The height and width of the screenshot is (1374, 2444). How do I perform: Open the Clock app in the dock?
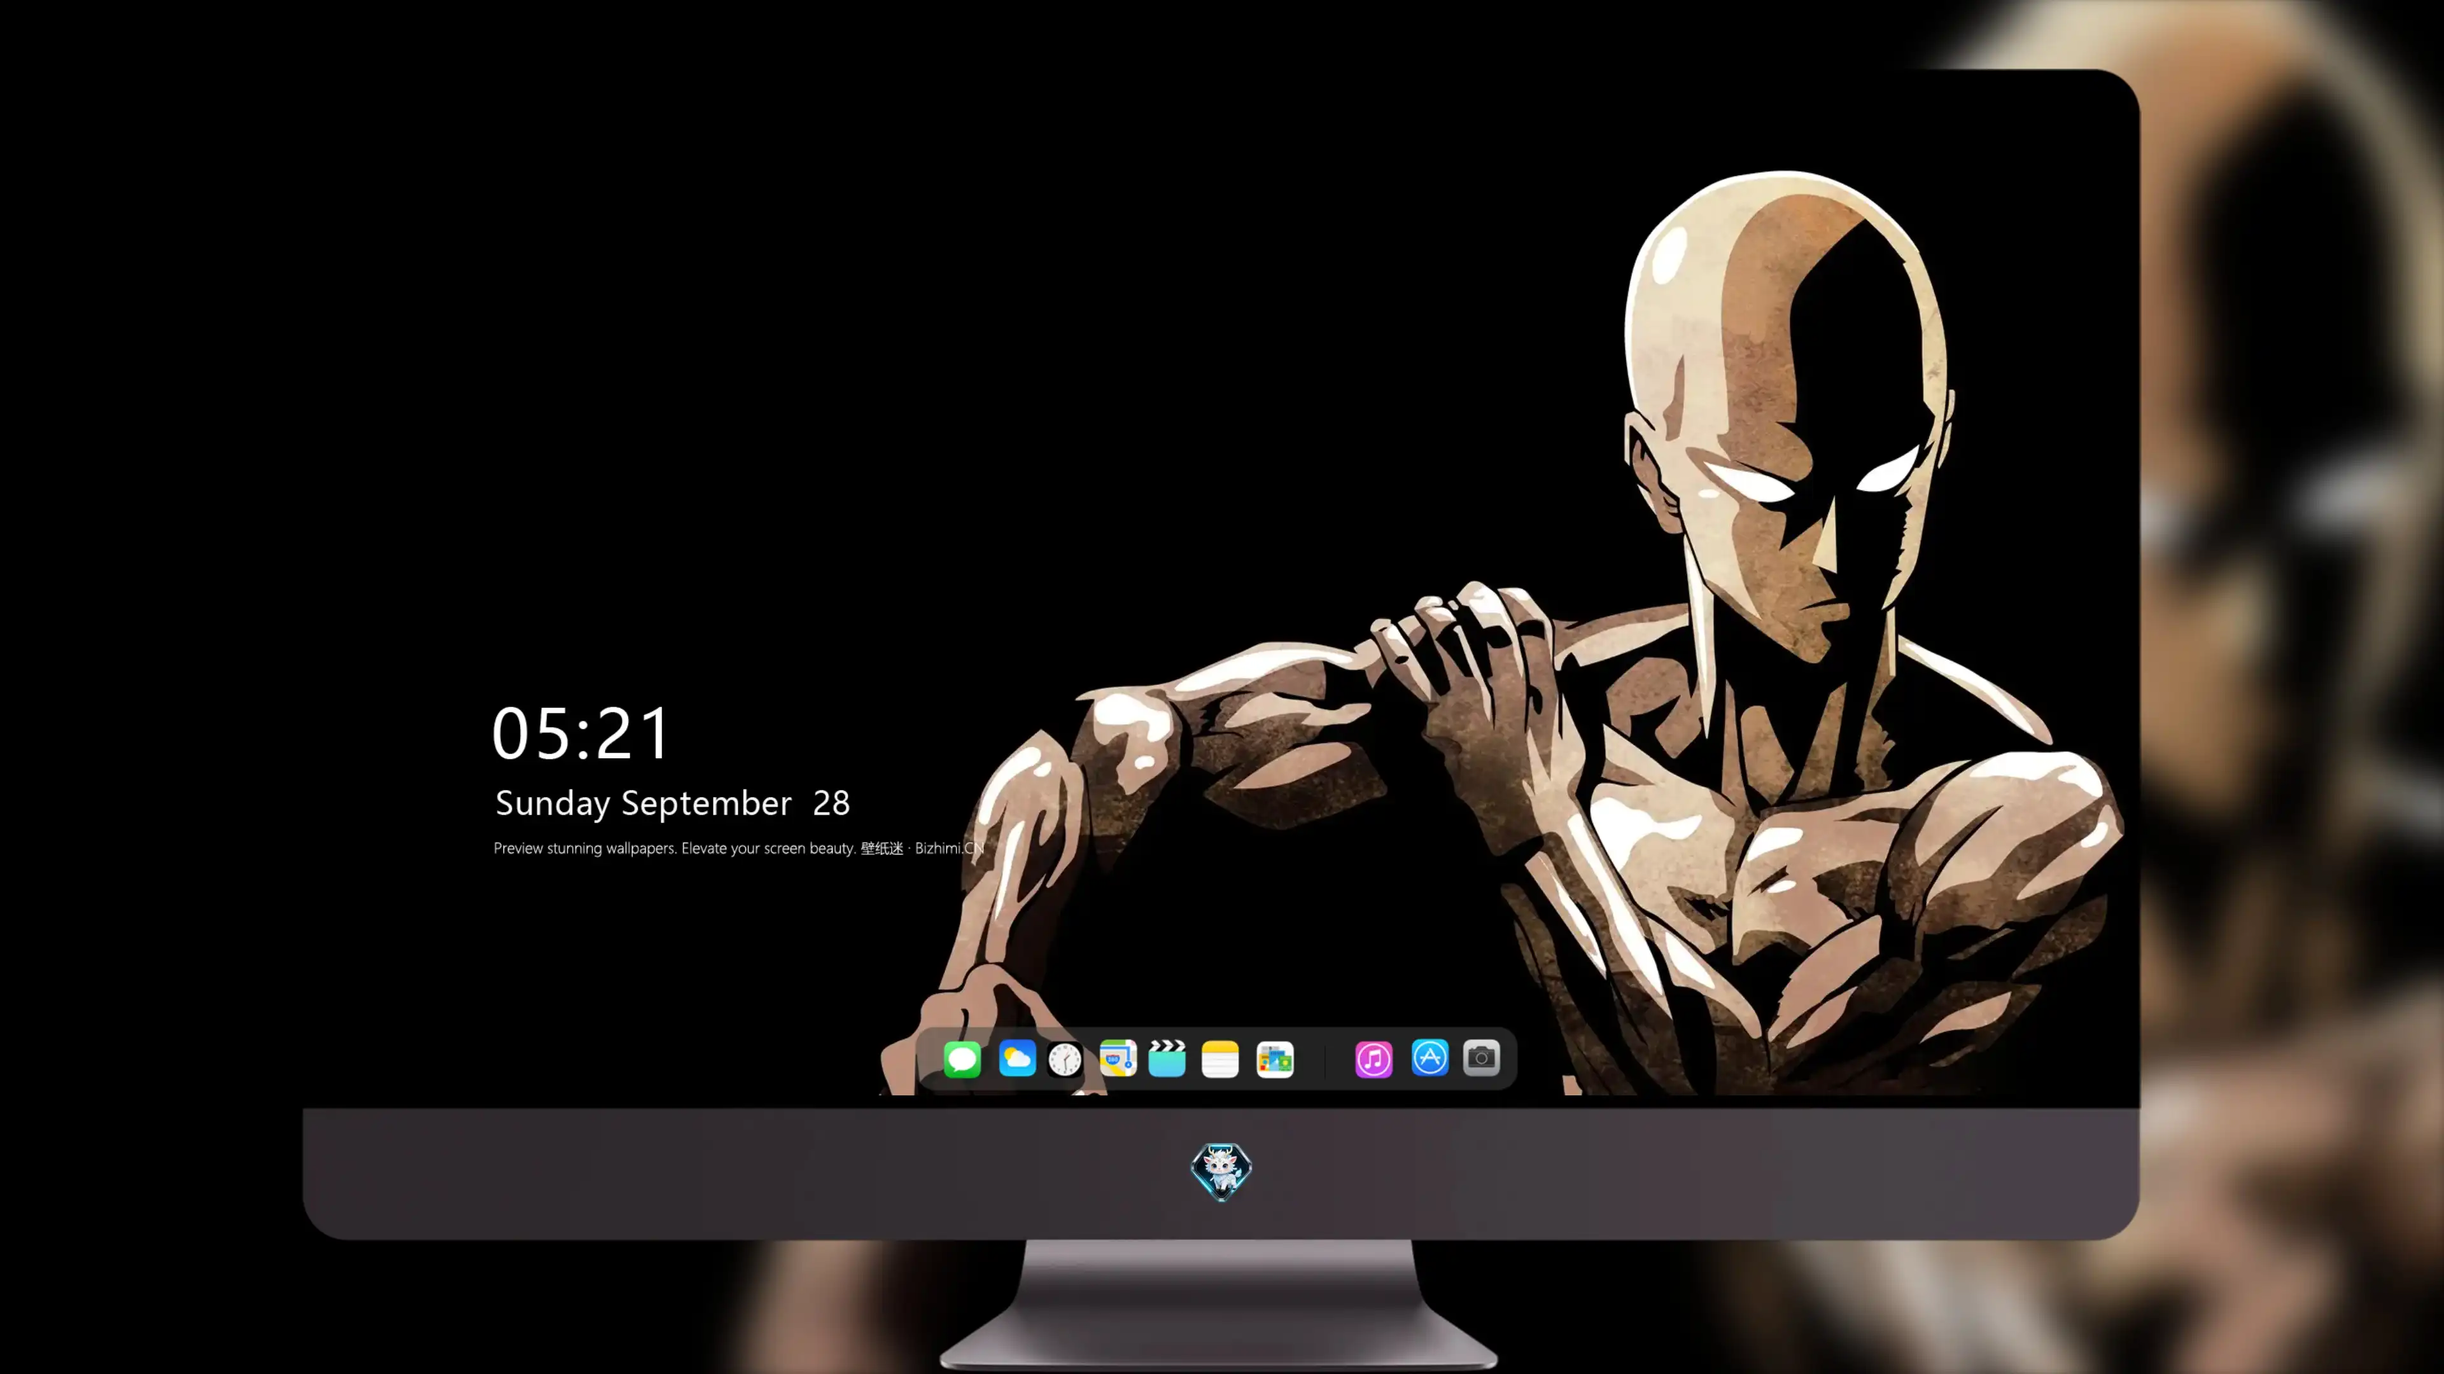[x=1065, y=1059]
